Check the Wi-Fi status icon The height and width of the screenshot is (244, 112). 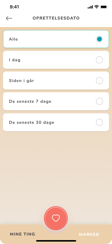[x=97, y=7]
